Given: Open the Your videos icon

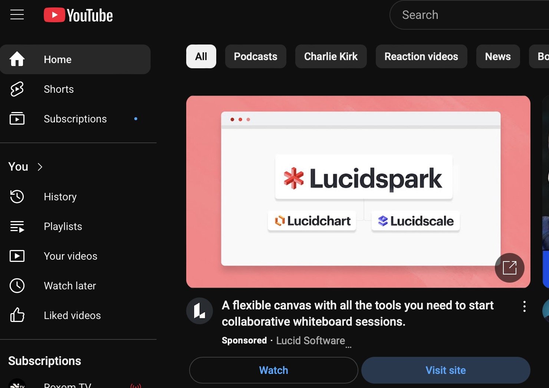Looking at the screenshot, I should (17, 256).
